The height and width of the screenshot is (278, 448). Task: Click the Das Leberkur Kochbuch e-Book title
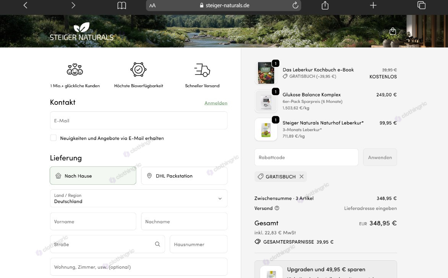318,70
